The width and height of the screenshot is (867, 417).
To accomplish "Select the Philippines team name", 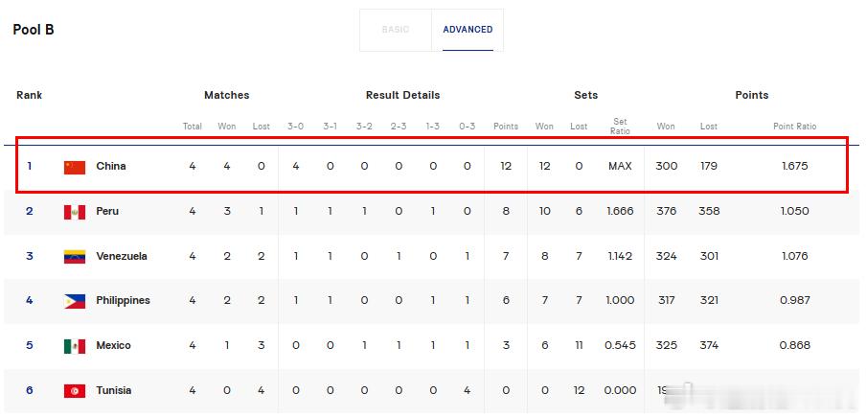I will pyautogui.click(x=124, y=300).
